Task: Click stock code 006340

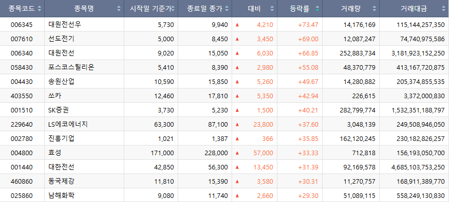Action: 22,53
